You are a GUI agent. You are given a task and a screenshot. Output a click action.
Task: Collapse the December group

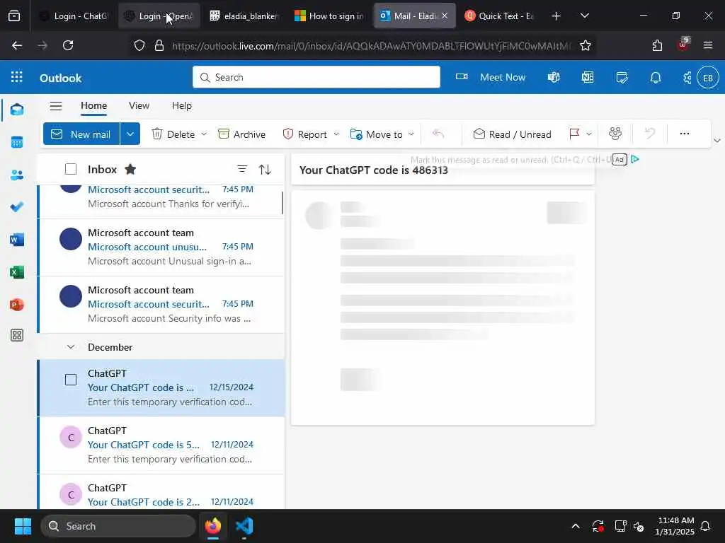point(71,346)
